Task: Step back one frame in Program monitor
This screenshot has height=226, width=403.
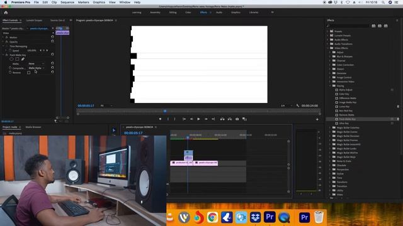Action: [191, 119]
